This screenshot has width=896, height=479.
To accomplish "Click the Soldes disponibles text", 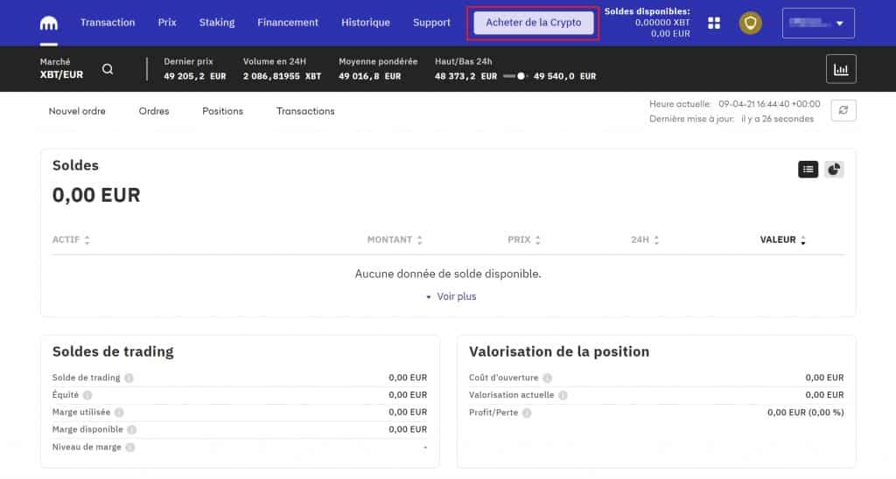I will click(x=647, y=11).
